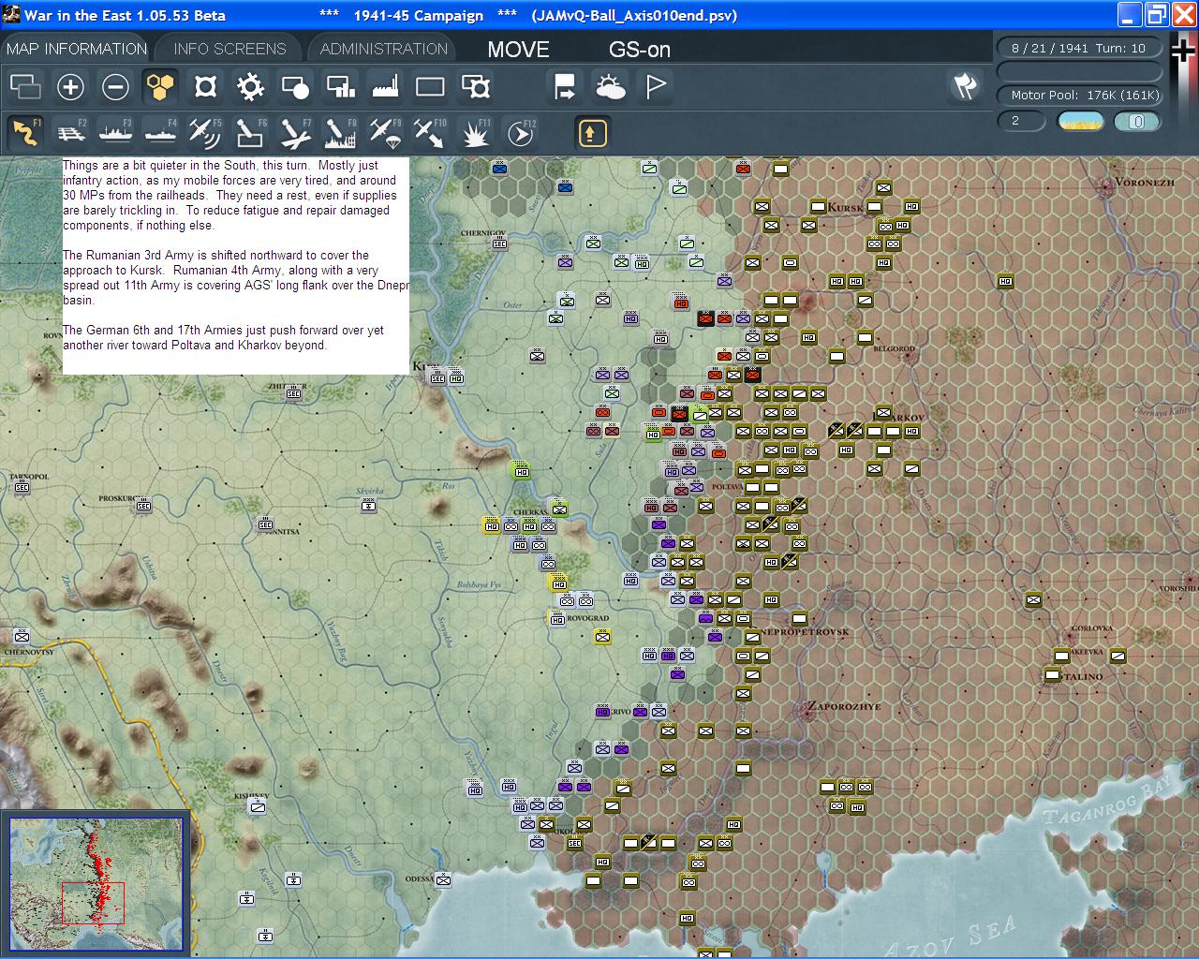
Task: Switch to the INFO SCREENS tab
Action: (229, 49)
